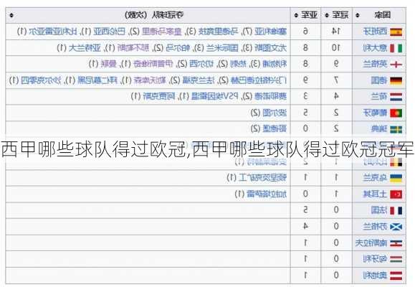Click the Yugoslavia flag icon

click(x=396, y=243)
